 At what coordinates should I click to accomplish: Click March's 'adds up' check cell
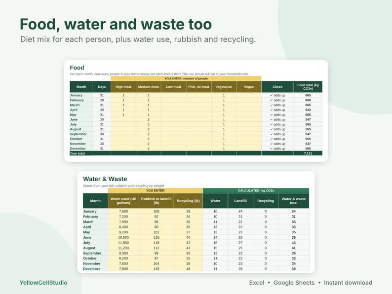point(277,105)
